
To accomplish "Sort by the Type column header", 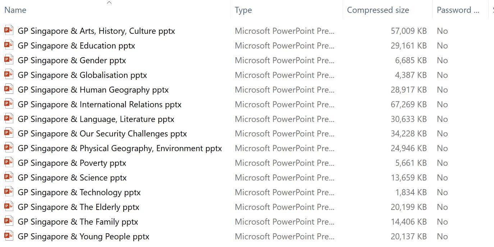I will pos(243,10).
